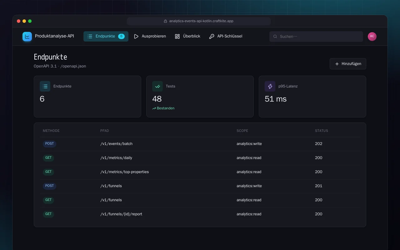Viewport: 400px width, 250px height.
Task: Click the Endpunkte card list icon
Action: (x=45, y=86)
